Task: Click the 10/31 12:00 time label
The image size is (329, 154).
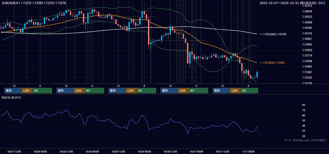Action: [x=222, y=151]
